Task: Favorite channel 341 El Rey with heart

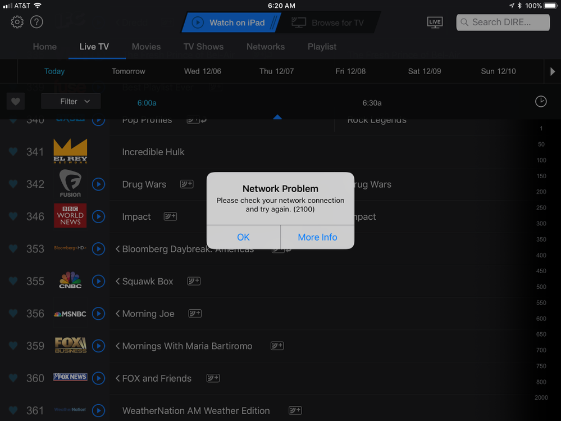Action: coord(13,152)
